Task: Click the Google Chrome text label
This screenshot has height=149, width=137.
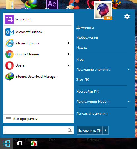Action: coord(27,54)
